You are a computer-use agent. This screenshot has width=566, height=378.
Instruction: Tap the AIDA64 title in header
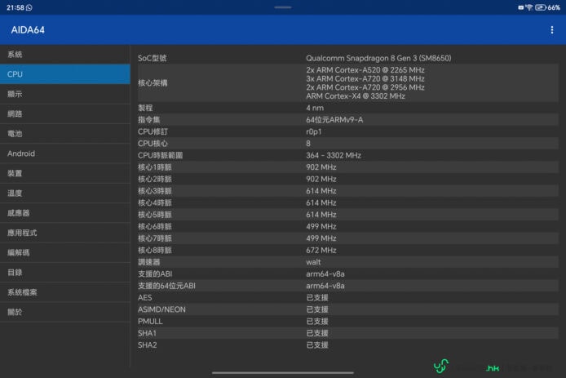[28, 30]
